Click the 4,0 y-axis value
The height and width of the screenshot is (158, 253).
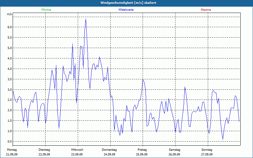[10, 69]
